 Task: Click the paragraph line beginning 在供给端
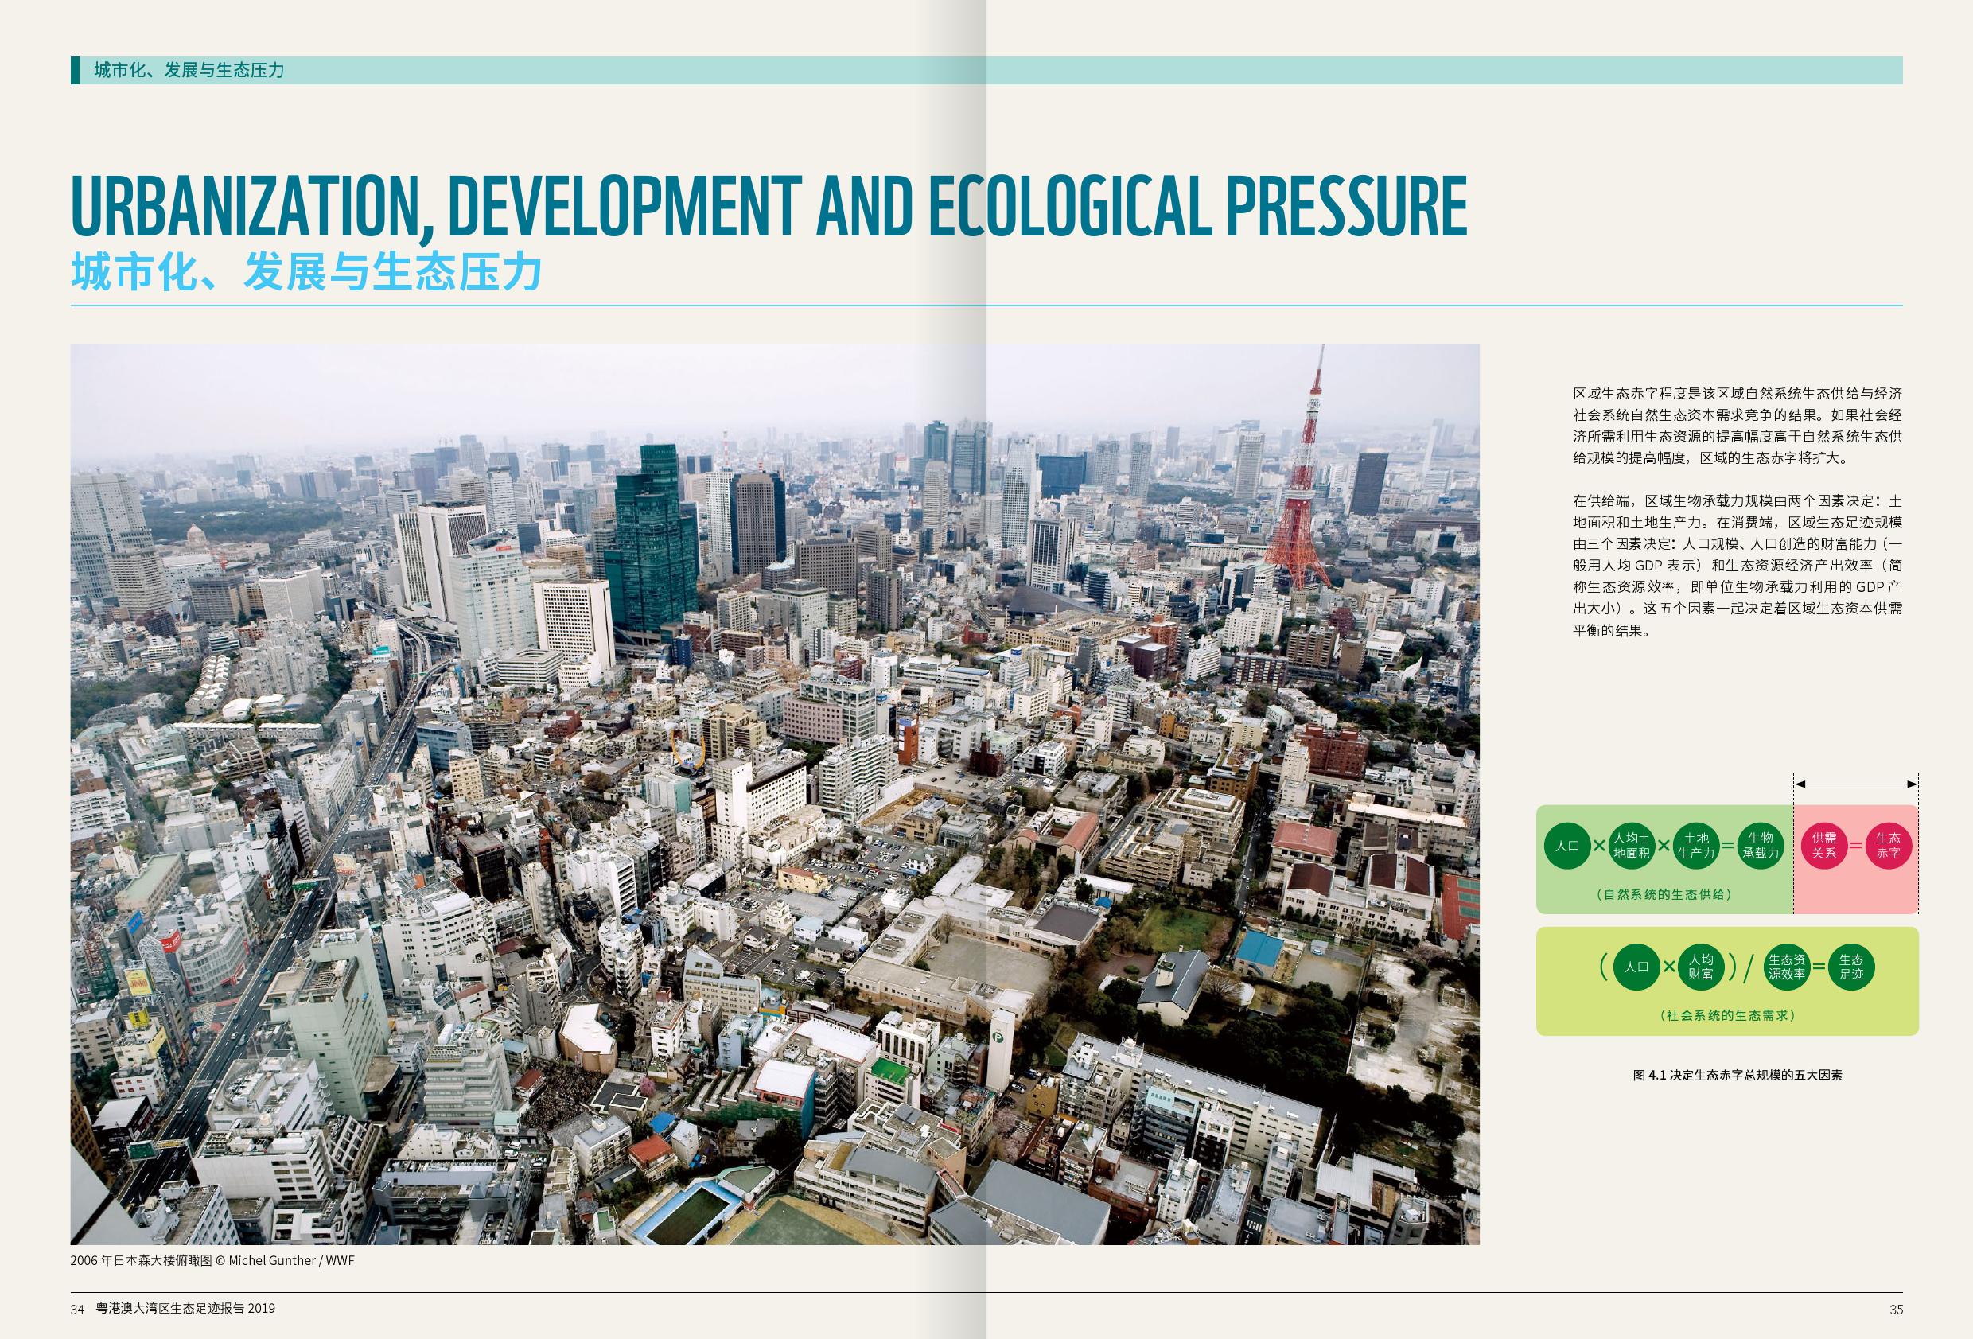(1737, 501)
